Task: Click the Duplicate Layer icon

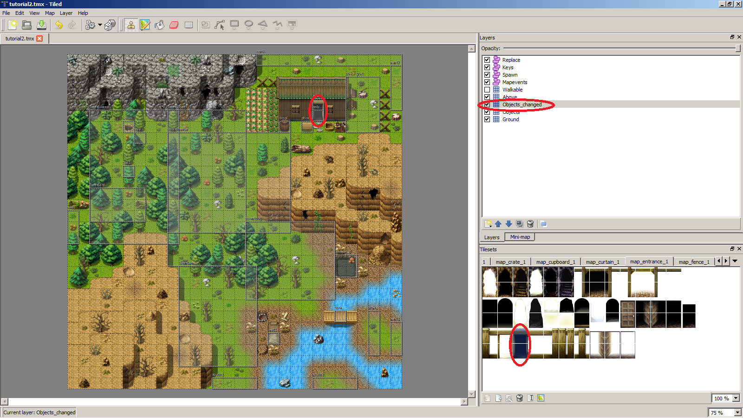Action: pyautogui.click(x=520, y=224)
